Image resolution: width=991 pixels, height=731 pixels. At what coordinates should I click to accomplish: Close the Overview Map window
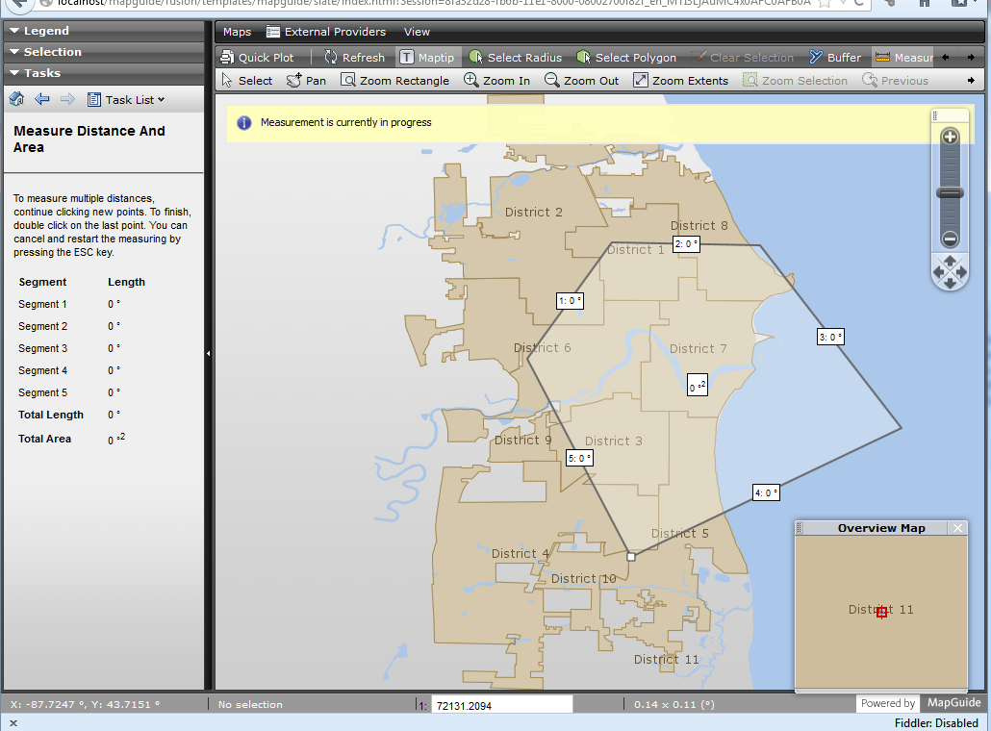click(x=957, y=527)
